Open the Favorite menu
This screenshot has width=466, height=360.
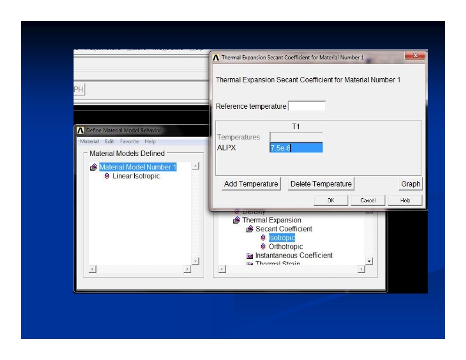tap(129, 142)
